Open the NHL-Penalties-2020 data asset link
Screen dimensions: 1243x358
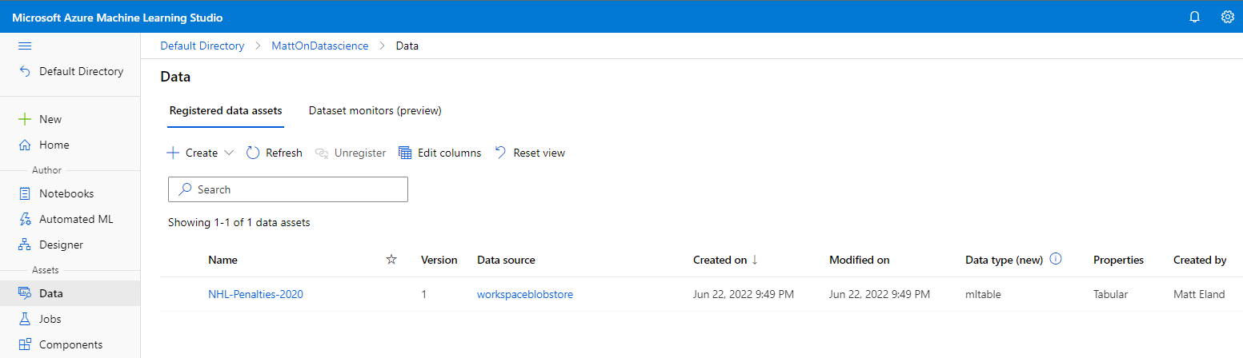255,294
